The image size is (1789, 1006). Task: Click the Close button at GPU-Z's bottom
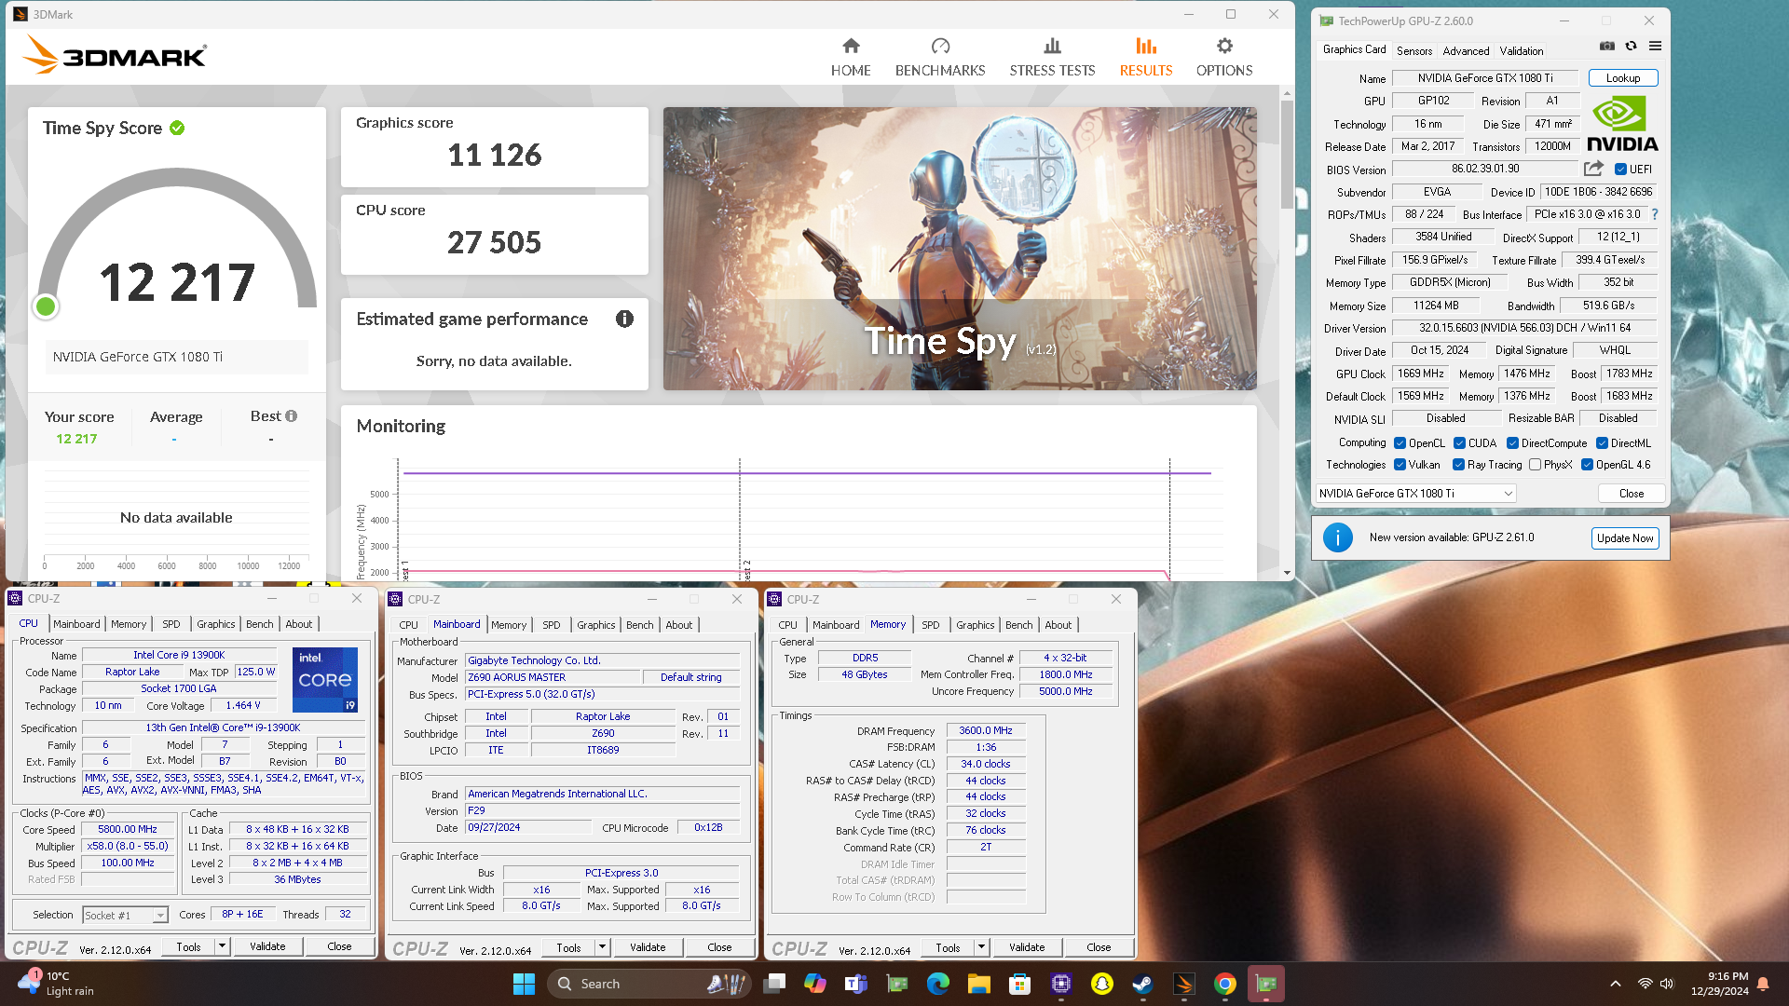[1632, 494]
